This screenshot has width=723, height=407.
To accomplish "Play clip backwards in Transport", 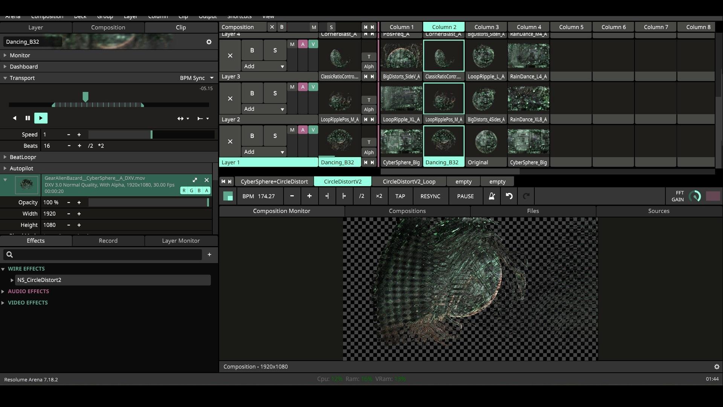I will pos(15,118).
